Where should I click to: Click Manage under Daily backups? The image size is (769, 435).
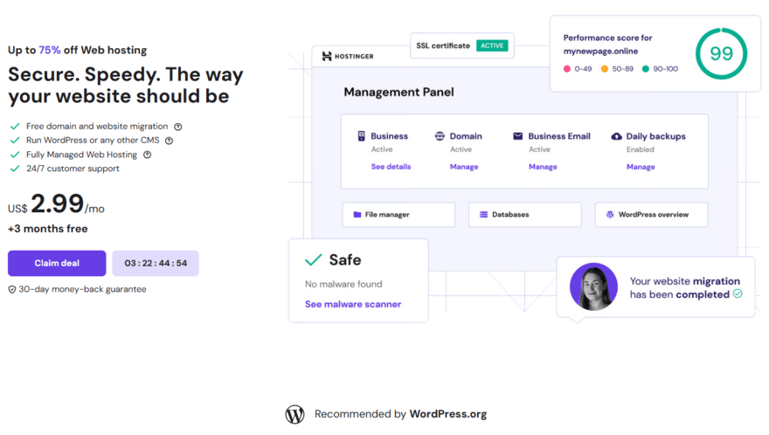click(x=641, y=167)
